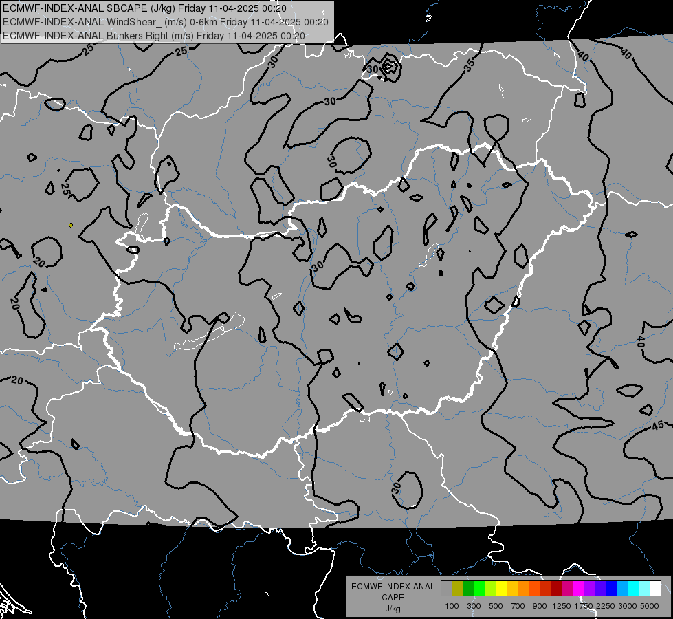Click the Bunkers Right title line
Image resolution: width=673 pixels, height=619 pixels.
pos(154,36)
